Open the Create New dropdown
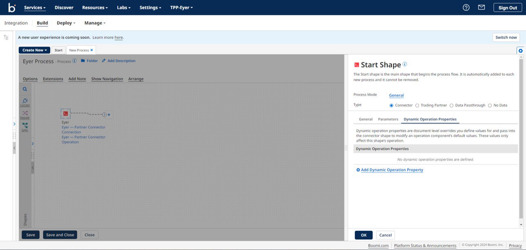The width and height of the screenshot is (526, 250). (x=34, y=50)
